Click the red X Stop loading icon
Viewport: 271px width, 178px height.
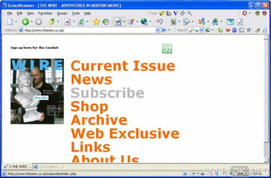pyautogui.click(x=67, y=22)
